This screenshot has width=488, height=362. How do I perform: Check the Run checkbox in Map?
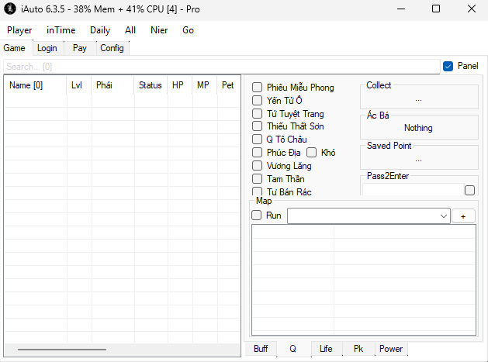tap(258, 215)
